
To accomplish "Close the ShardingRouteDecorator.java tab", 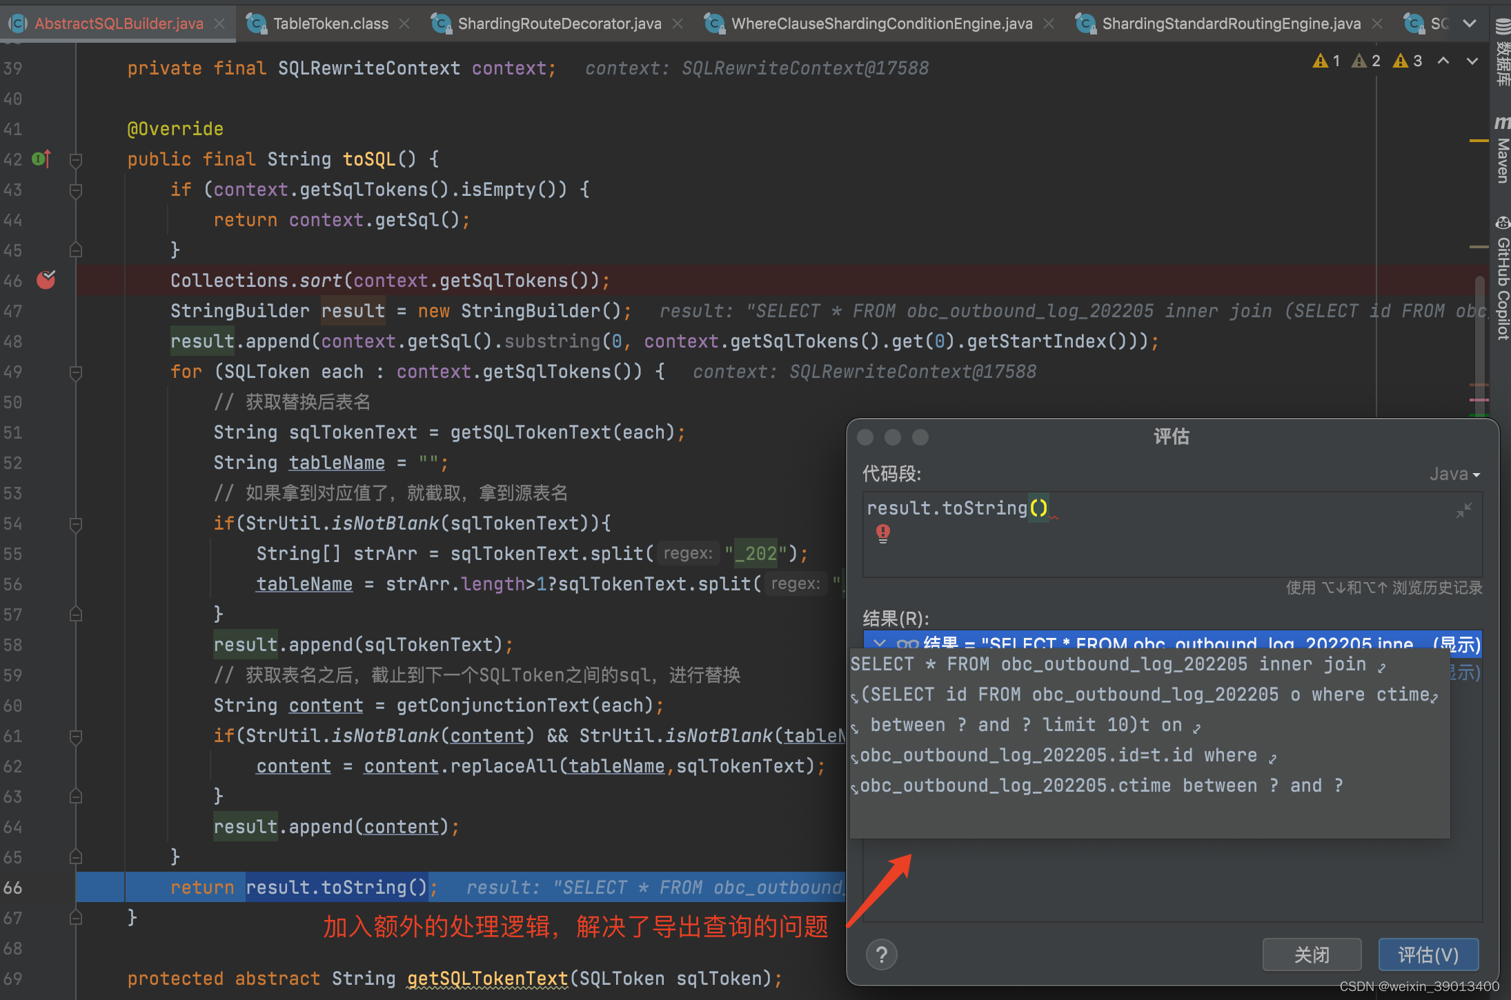I will pos(678,23).
